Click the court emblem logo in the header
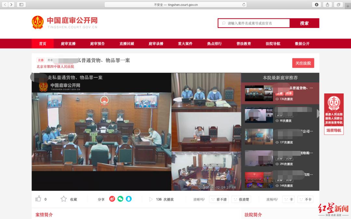This screenshot has height=219, width=351. click(x=38, y=22)
